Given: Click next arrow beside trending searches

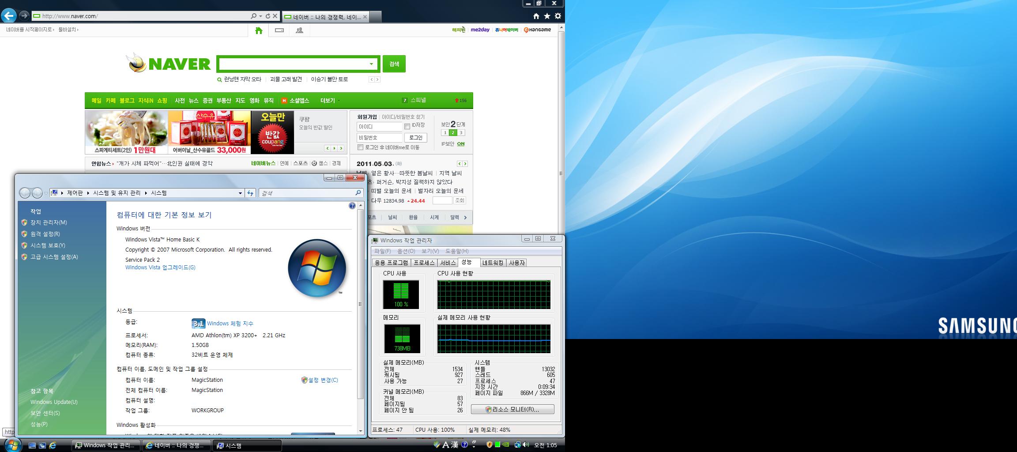Looking at the screenshot, I should pos(377,79).
